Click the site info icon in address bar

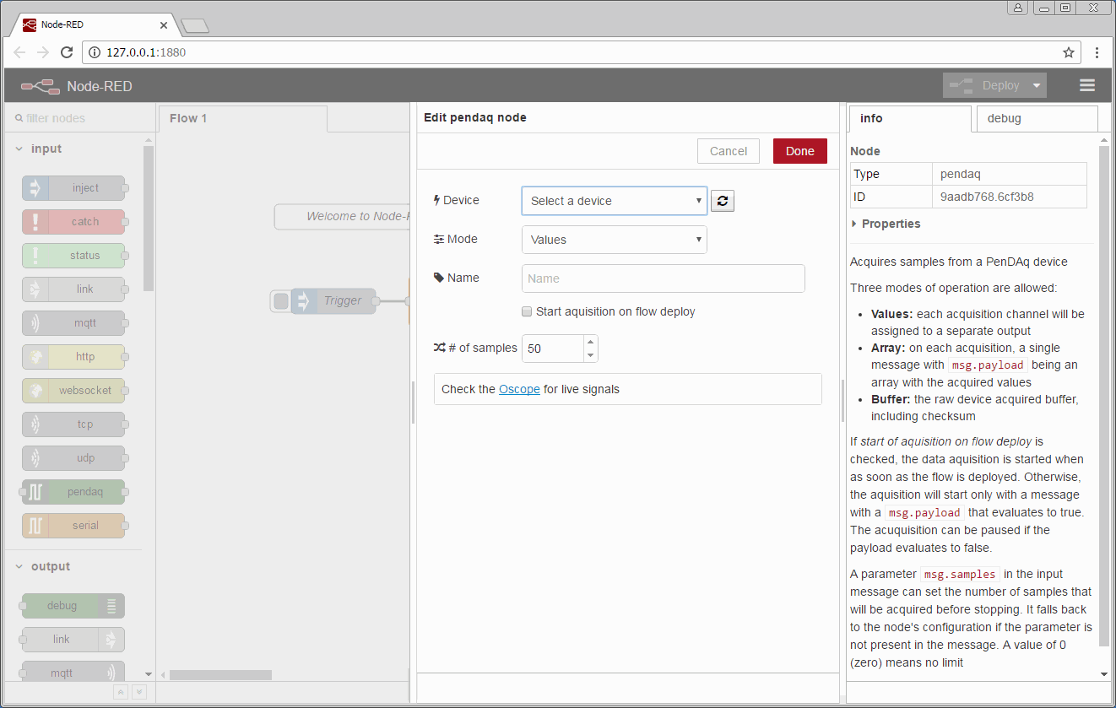coord(94,52)
